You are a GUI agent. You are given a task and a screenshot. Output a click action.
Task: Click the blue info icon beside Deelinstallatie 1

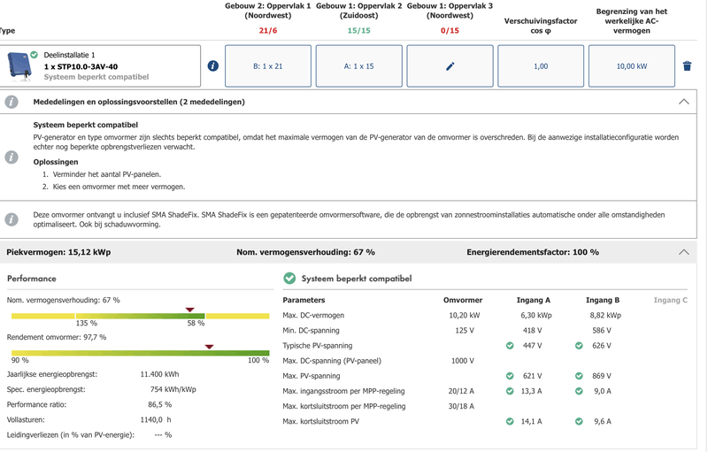tap(212, 66)
